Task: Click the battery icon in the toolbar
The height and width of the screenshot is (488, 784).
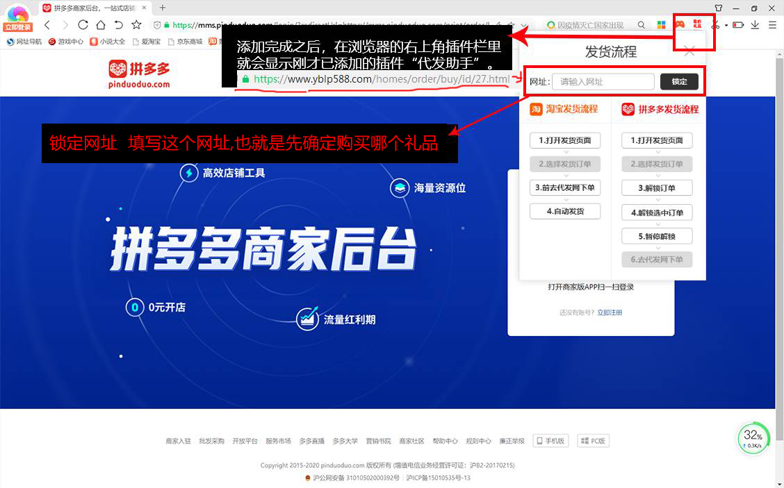Action: pyautogui.click(x=738, y=24)
